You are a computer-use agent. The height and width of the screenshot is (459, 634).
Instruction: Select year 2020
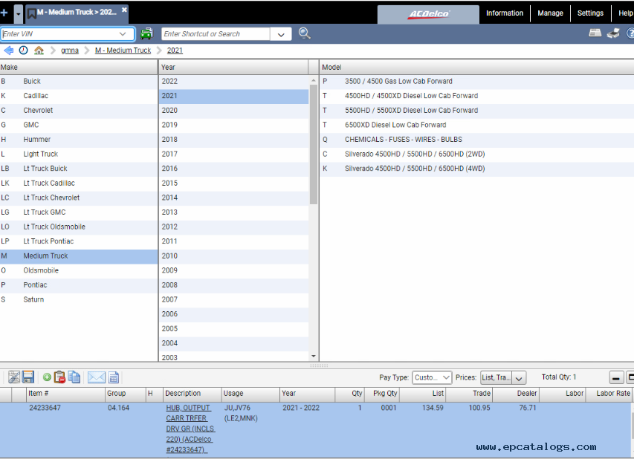[x=234, y=111]
